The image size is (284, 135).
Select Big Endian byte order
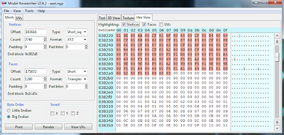pos(8,117)
